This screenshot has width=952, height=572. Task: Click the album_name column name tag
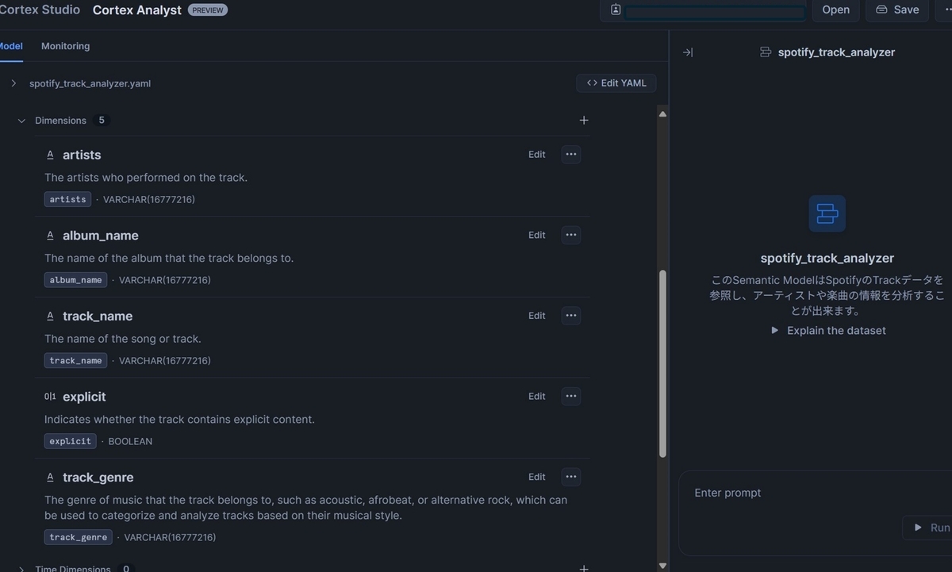(75, 280)
